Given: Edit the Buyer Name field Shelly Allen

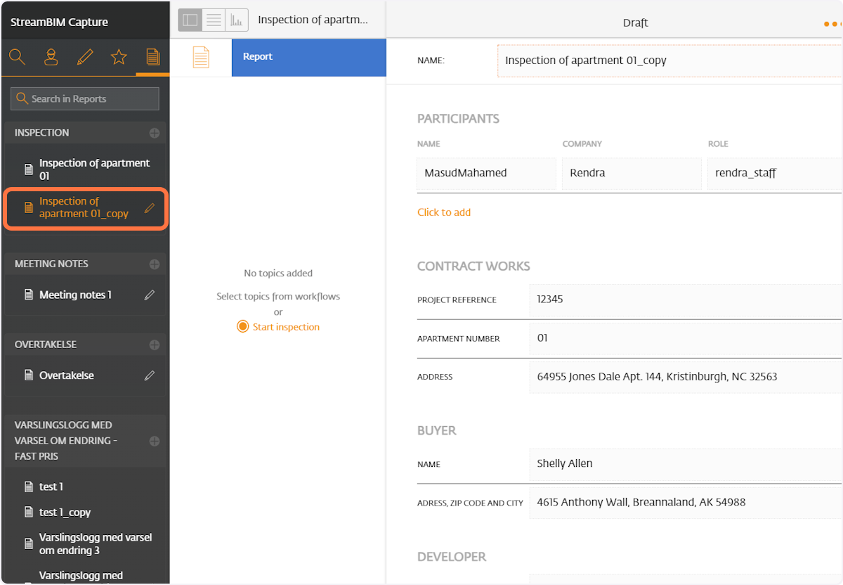Looking at the screenshot, I should [686, 464].
